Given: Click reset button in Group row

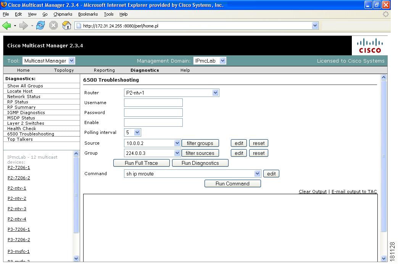Looking at the screenshot, I should [259, 153].
